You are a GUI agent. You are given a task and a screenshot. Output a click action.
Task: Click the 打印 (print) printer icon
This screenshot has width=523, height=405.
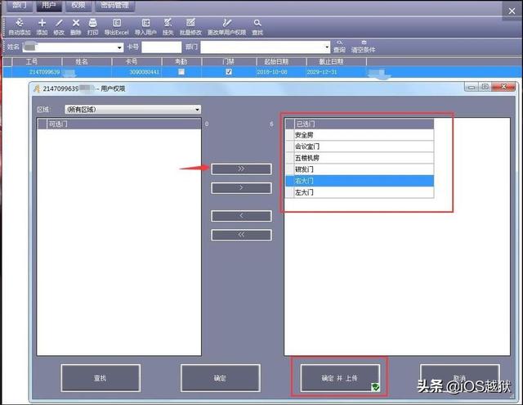click(92, 23)
